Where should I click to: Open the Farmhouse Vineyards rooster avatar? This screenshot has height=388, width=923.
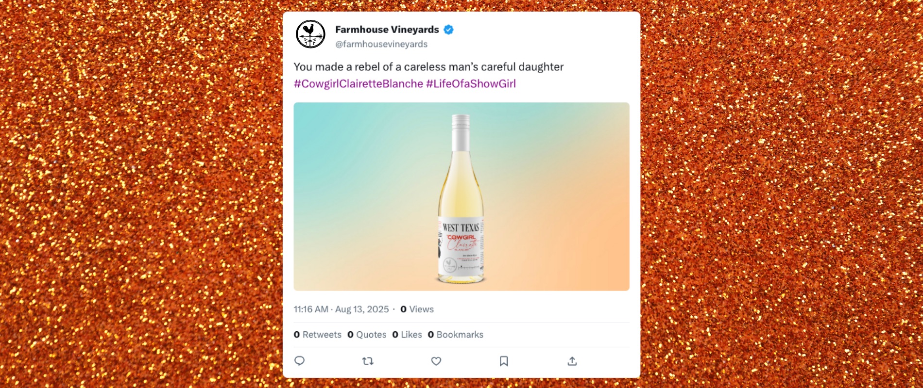tap(311, 34)
